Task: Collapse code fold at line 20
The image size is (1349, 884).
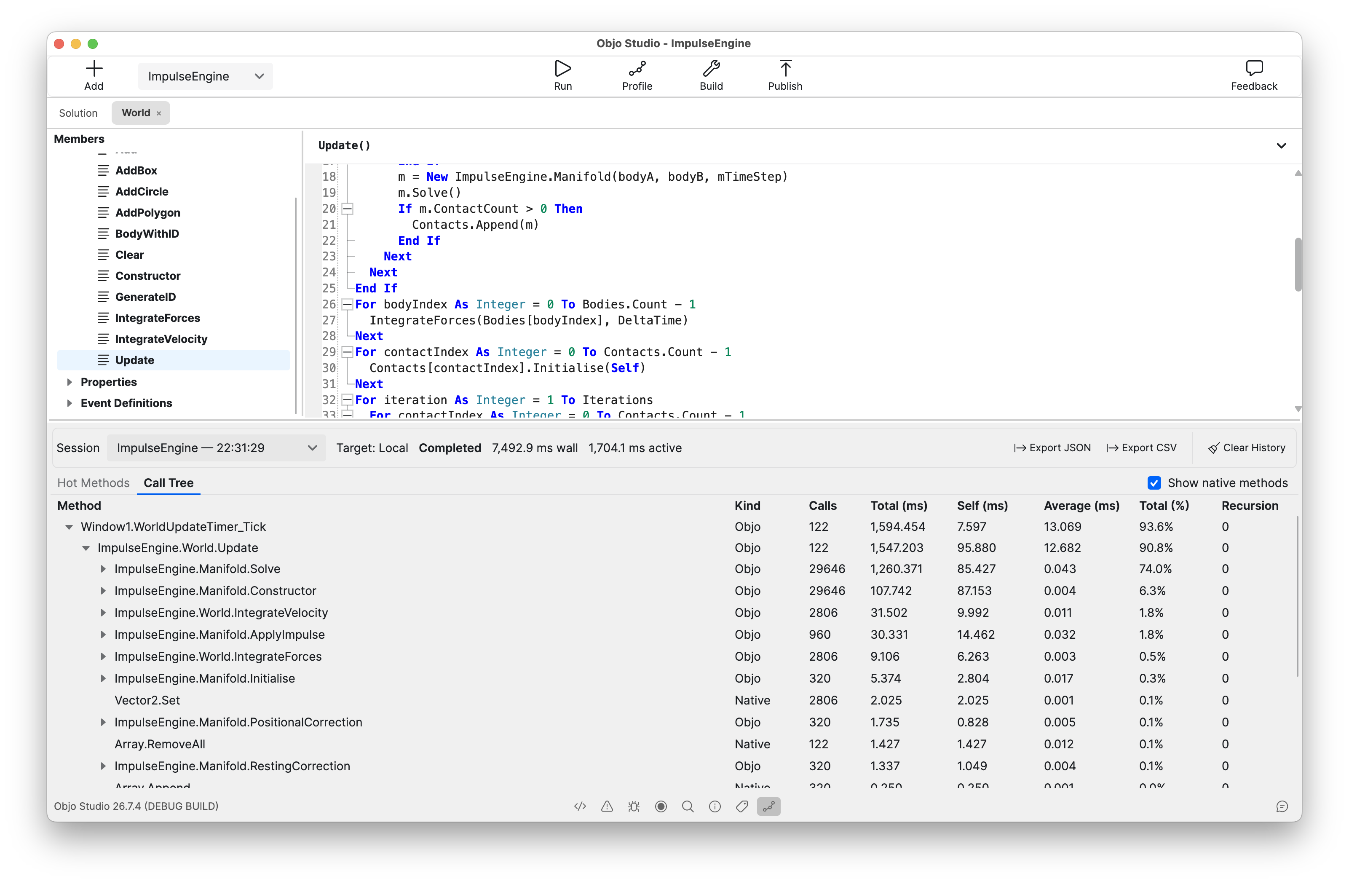Action: tap(348, 209)
